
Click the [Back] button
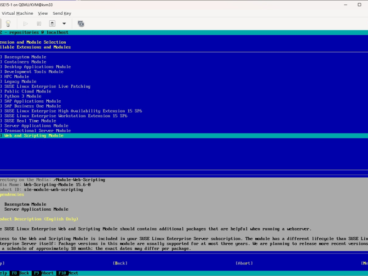120,263
